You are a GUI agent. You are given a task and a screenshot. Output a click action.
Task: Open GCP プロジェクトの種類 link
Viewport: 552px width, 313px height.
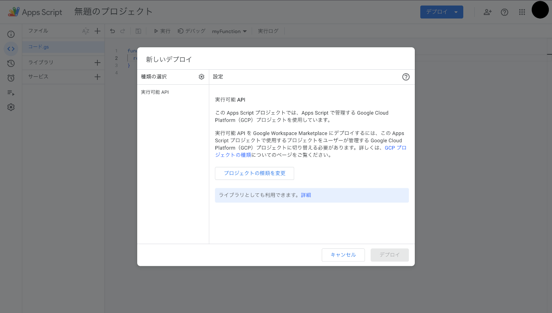click(x=311, y=151)
